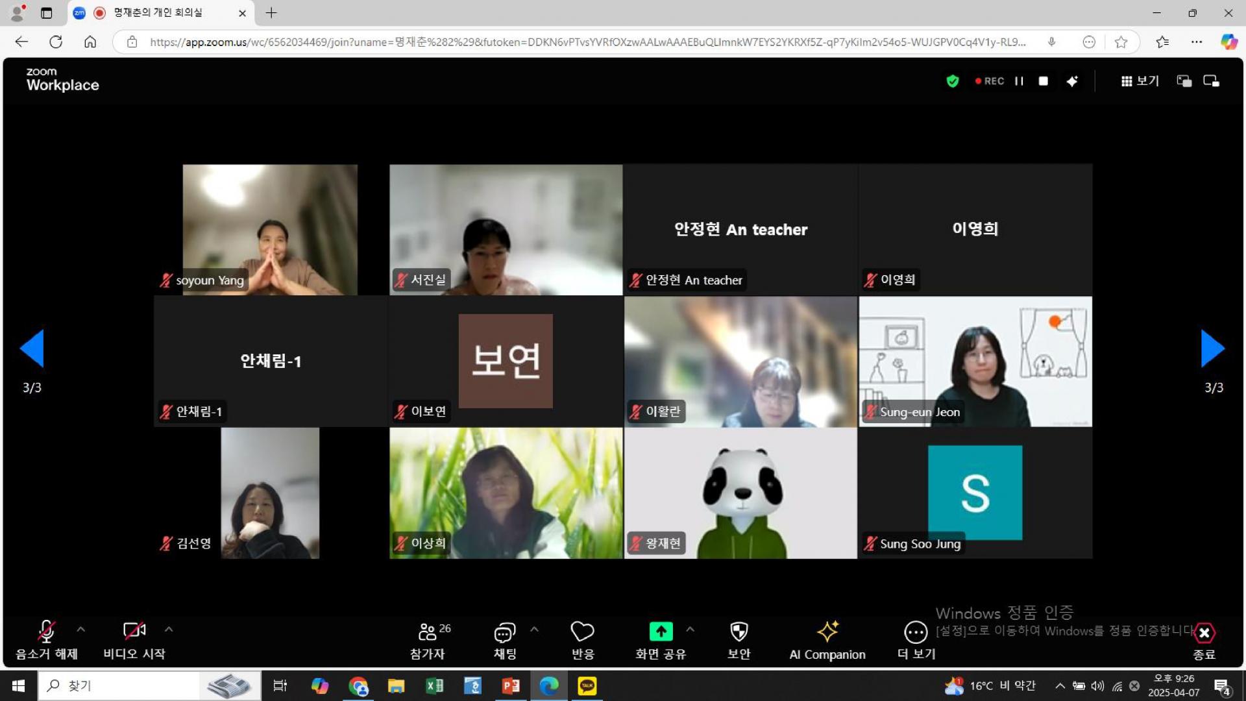Screen dimensions: 1246x701
Task: Expand audio options chevron next to 음소거 해제
Action: [80, 629]
